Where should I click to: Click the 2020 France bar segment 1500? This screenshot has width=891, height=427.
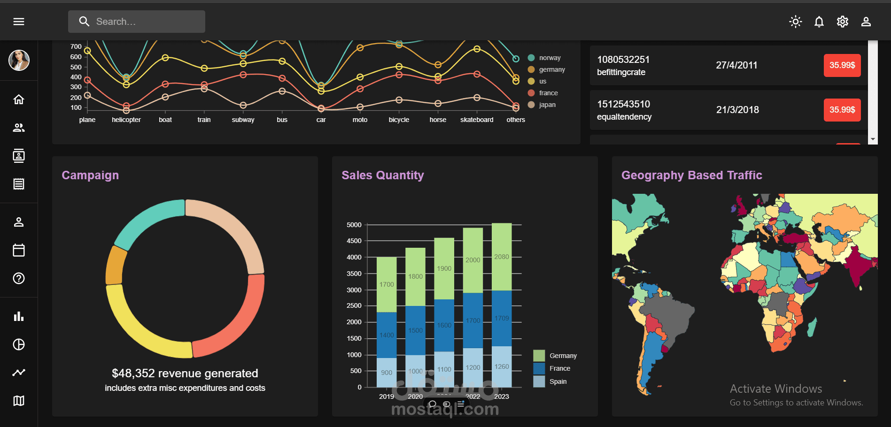415,330
